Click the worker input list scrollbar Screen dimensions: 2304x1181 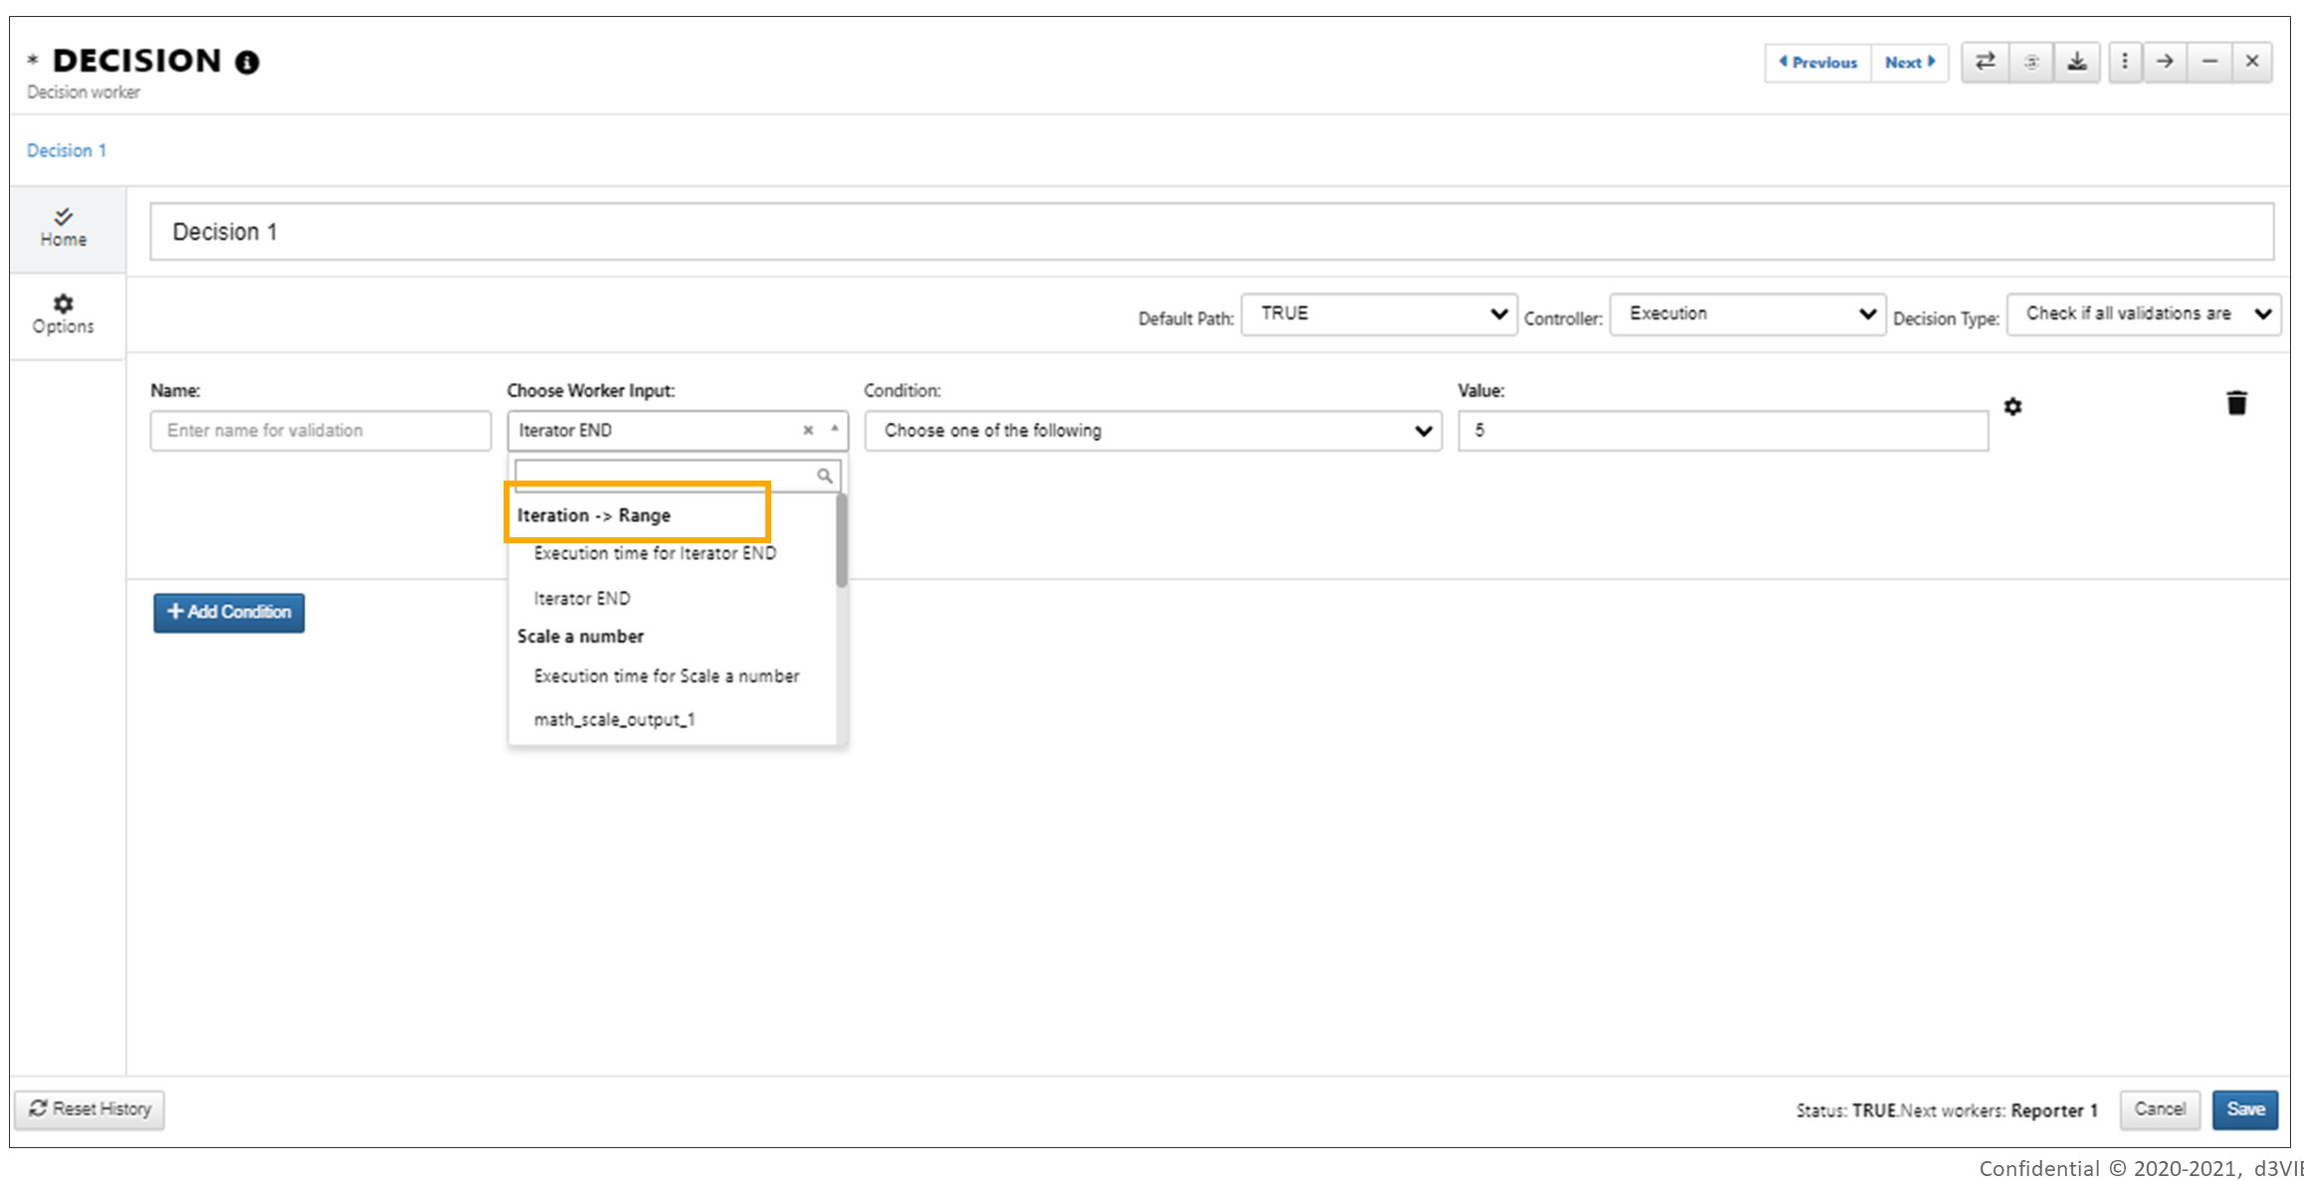tap(842, 540)
